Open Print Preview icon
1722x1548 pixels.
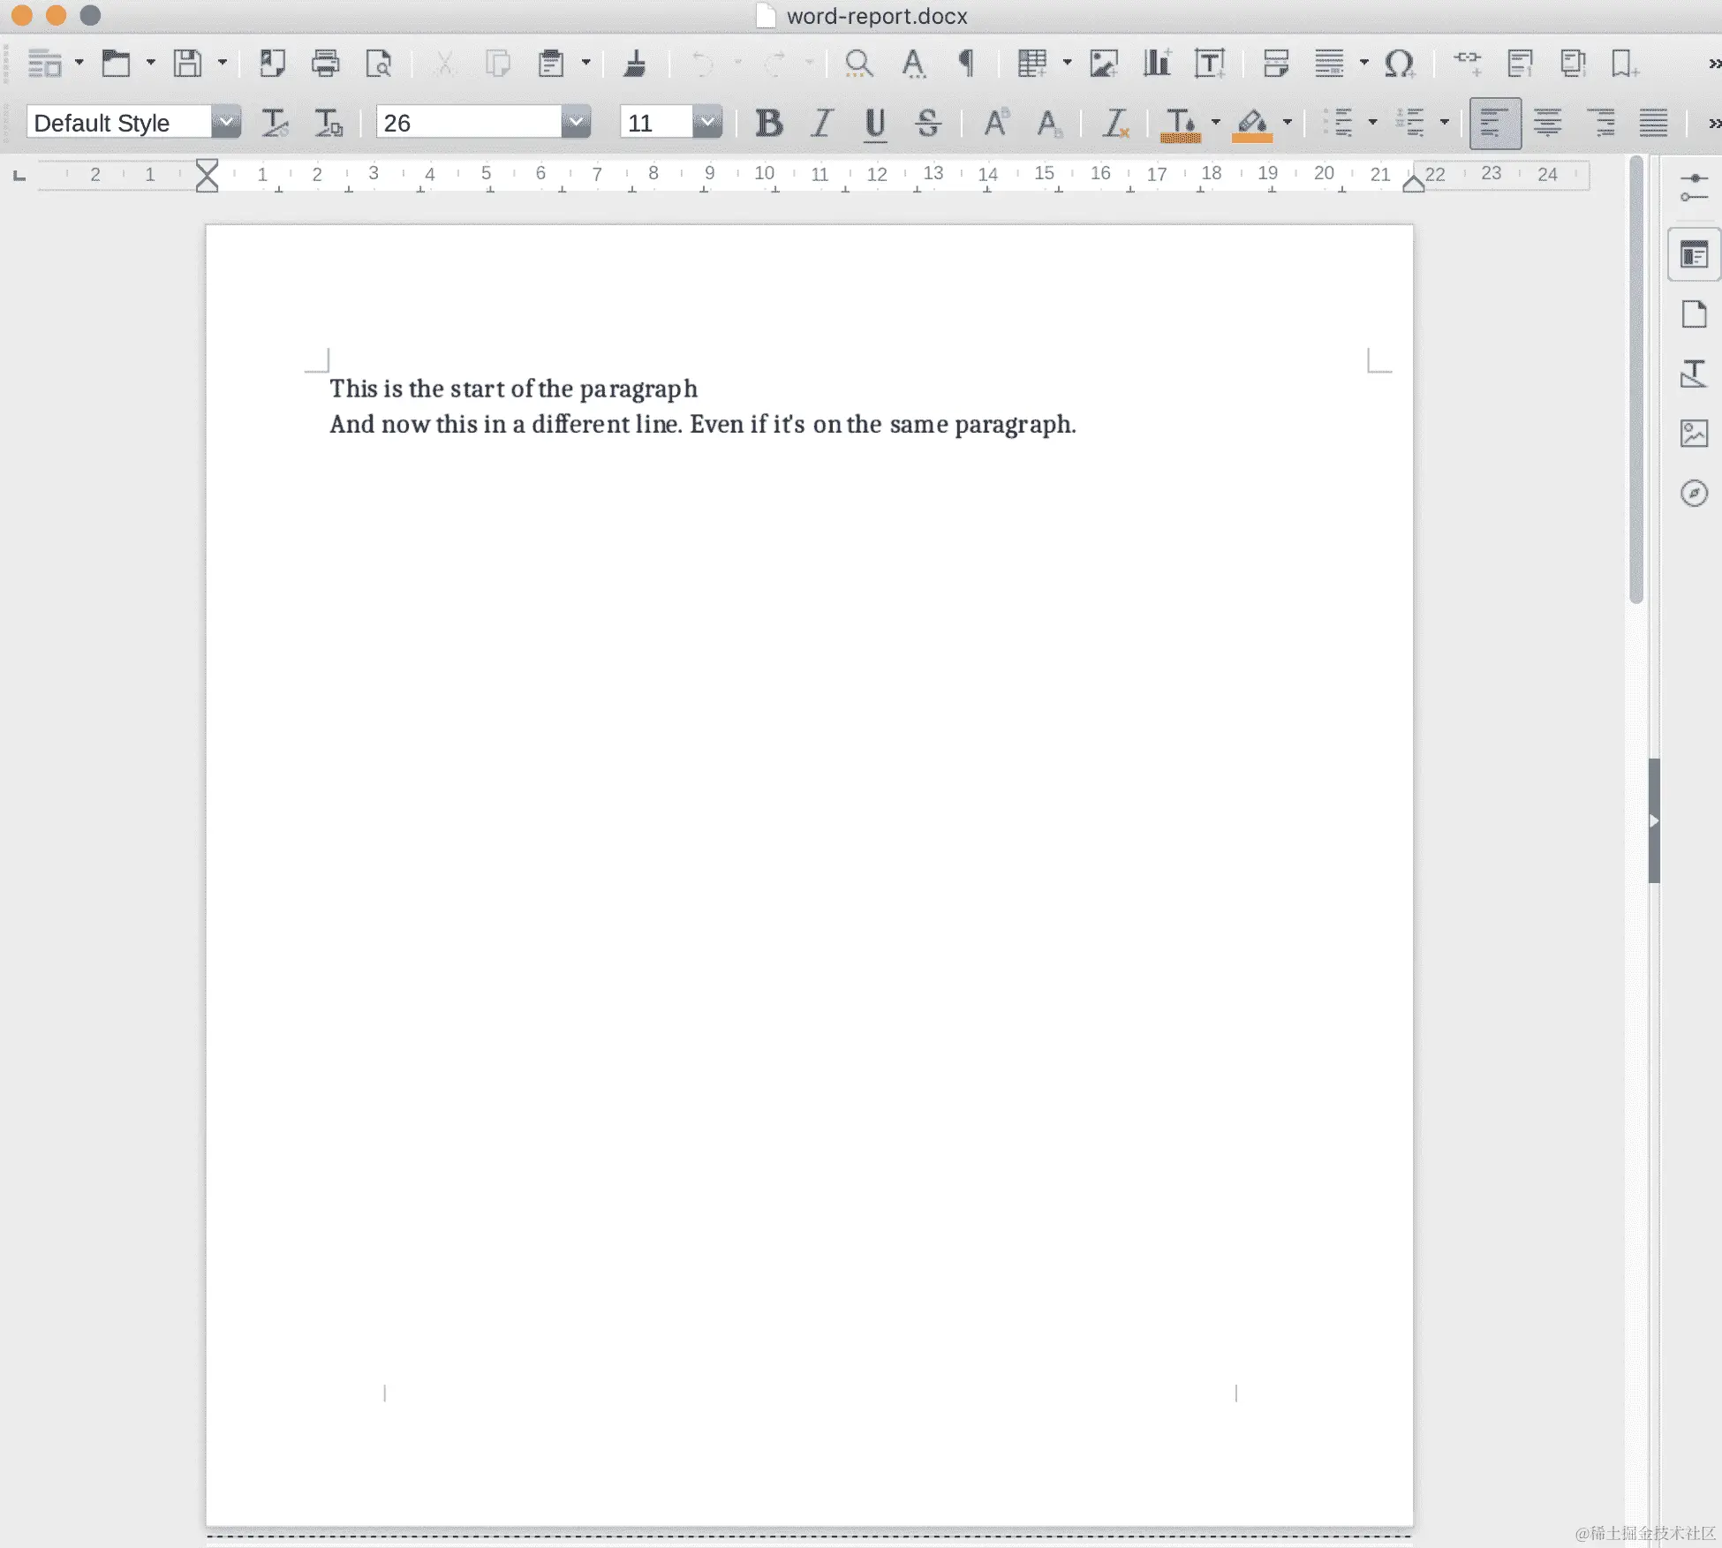(379, 64)
